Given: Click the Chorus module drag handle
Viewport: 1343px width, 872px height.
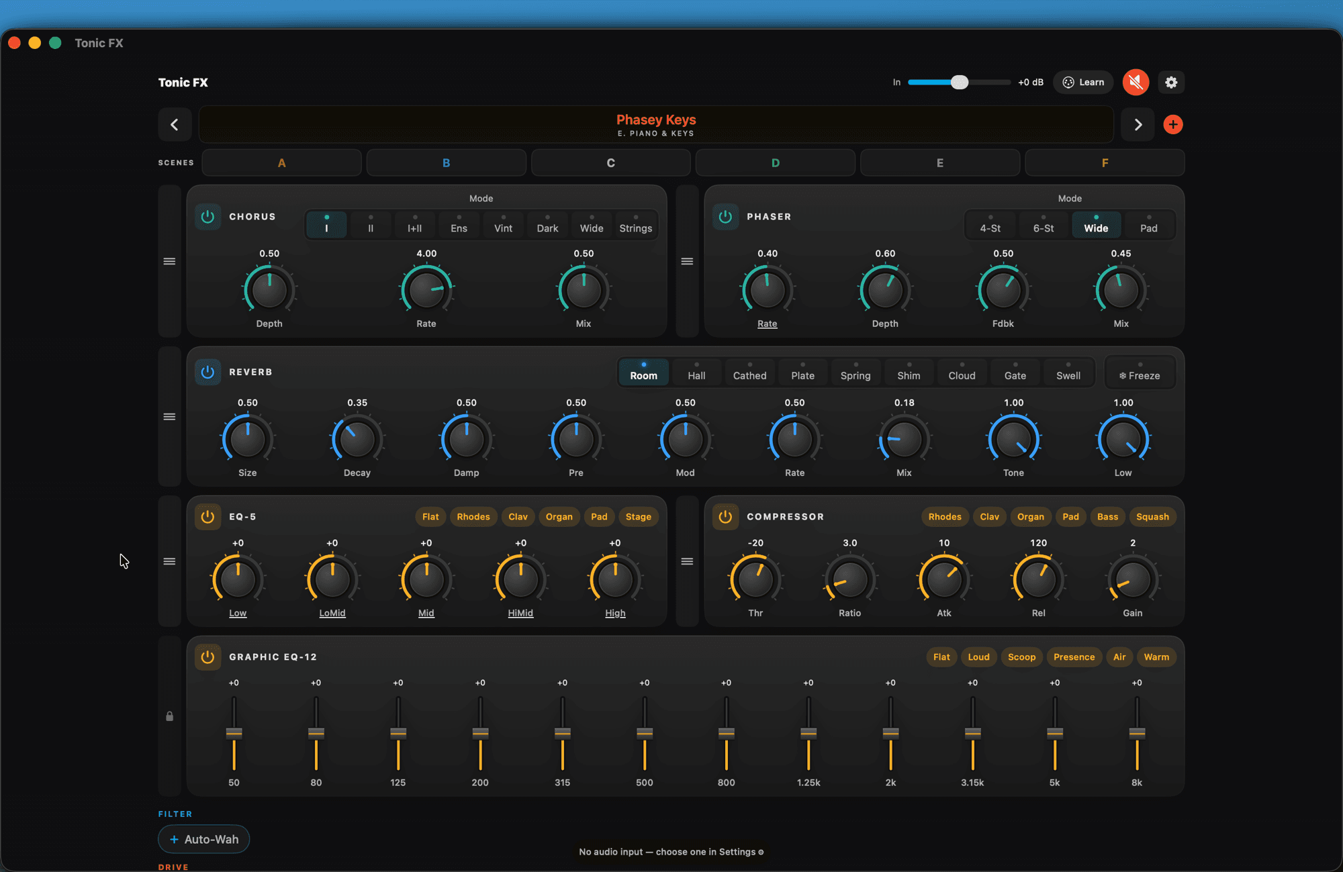Looking at the screenshot, I should click(x=169, y=261).
